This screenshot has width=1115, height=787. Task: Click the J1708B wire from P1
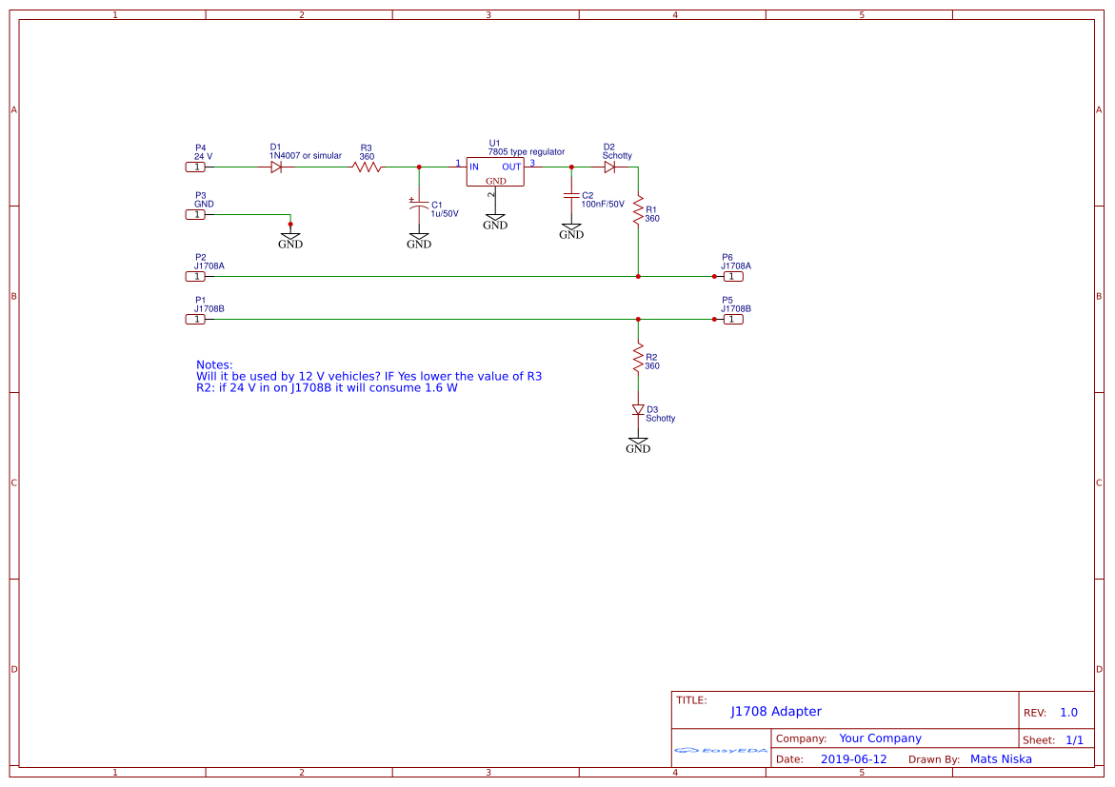(x=428, y=319)
